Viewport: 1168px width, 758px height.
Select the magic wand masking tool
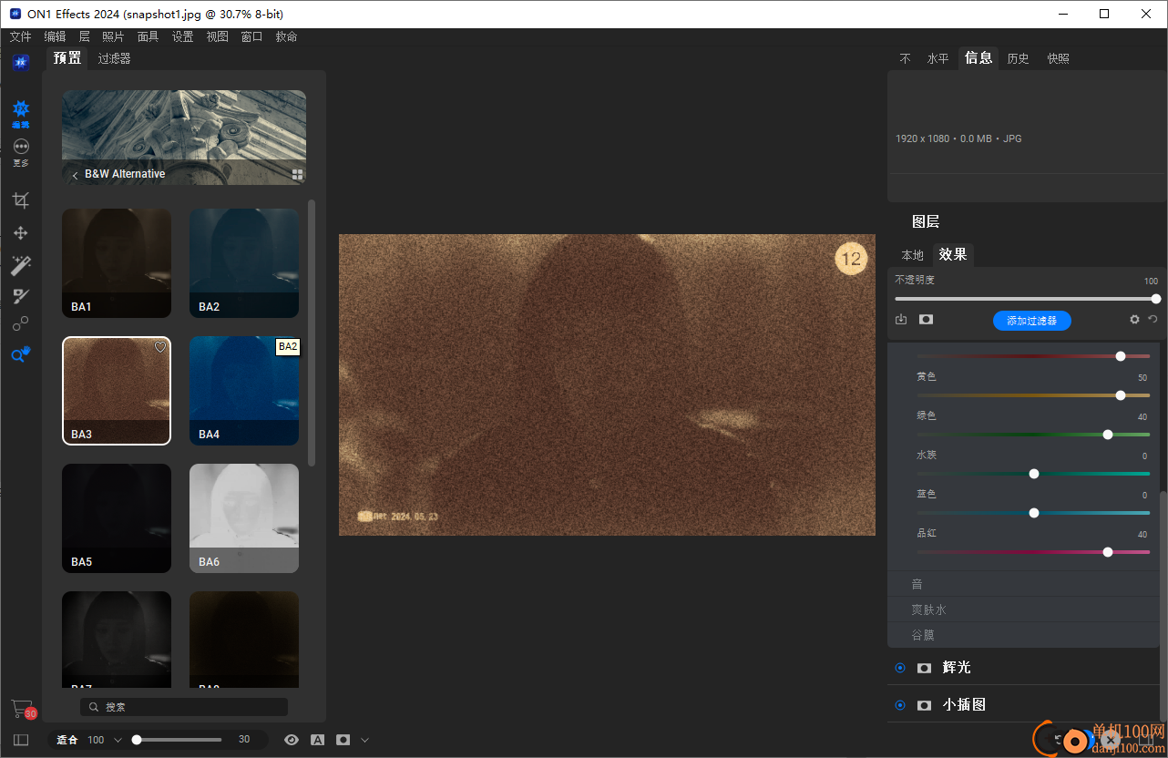[x=20, y=265]
